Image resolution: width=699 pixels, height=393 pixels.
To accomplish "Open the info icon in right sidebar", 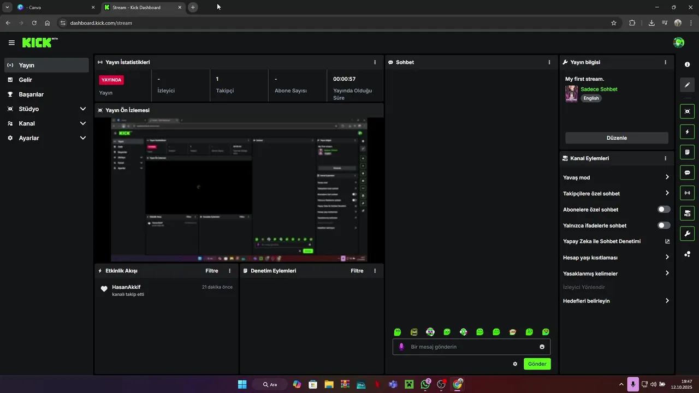I will (687, 64).
